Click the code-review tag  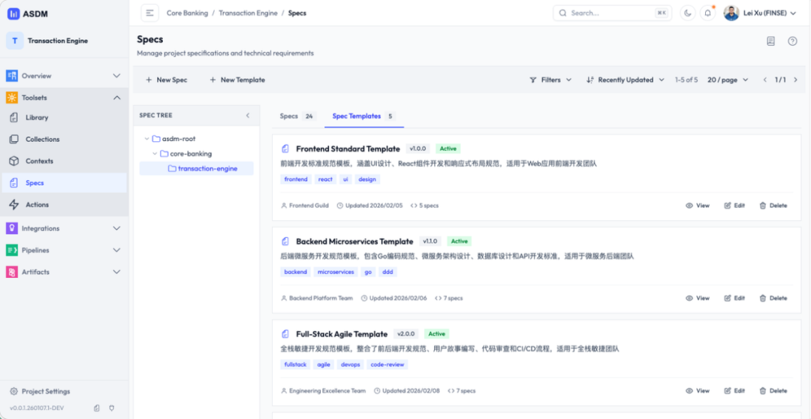(x=387, y=364)
